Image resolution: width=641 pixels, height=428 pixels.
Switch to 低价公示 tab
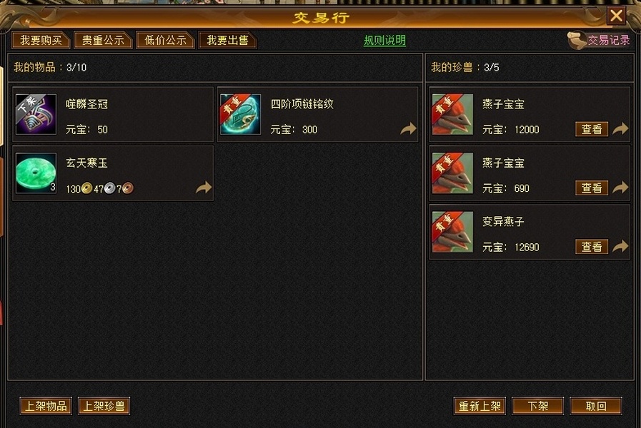point(165,41)
